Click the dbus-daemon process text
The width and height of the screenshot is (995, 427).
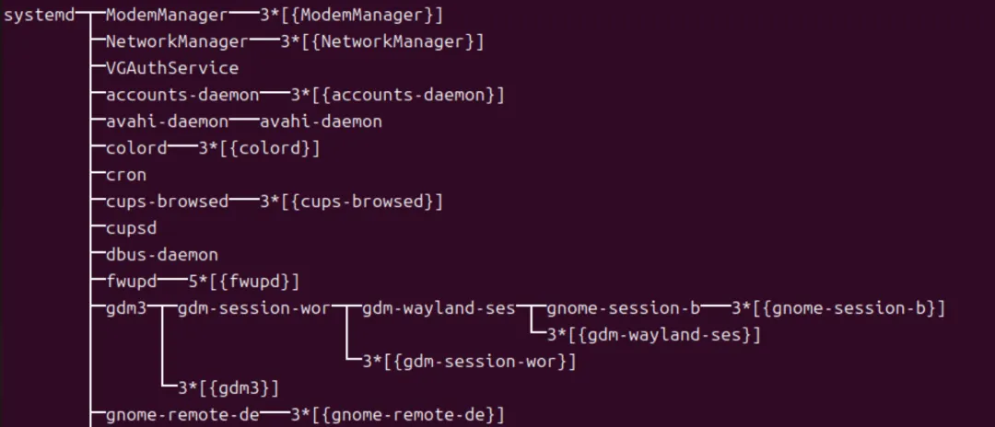click(162, 255)
